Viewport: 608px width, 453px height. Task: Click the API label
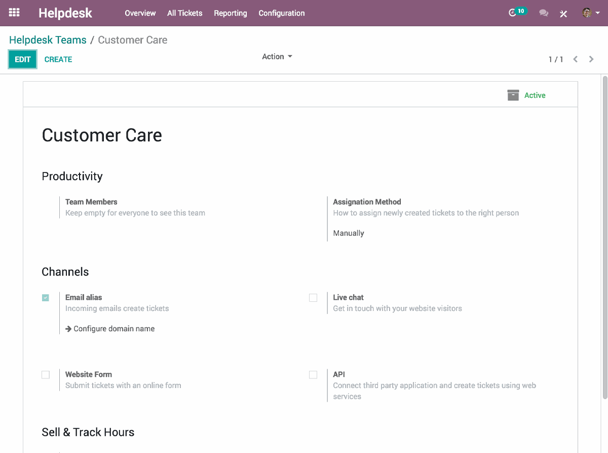(339, 374)
